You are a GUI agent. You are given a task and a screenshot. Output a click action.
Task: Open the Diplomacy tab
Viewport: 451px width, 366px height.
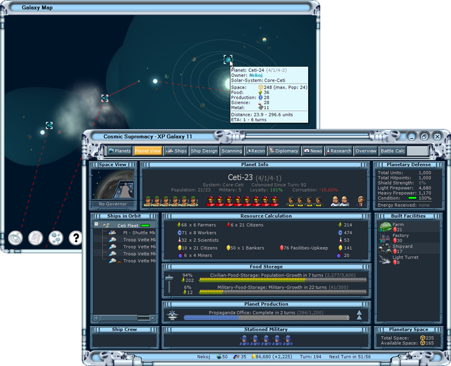[284, 151]
